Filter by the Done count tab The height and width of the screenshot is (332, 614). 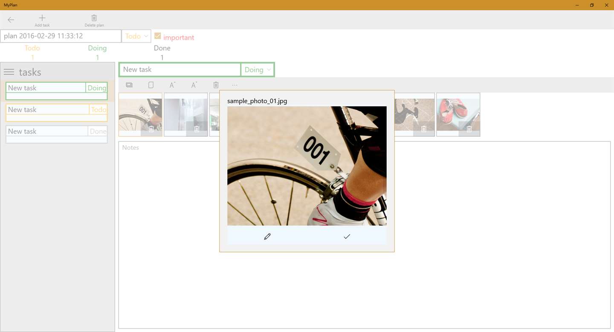click(x=162, y=52)
